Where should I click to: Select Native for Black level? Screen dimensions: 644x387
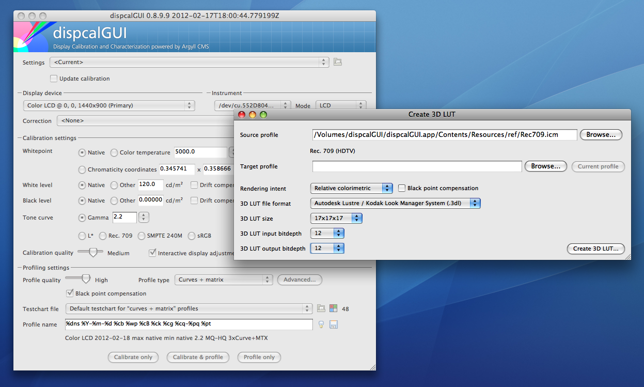coord(82,200)
